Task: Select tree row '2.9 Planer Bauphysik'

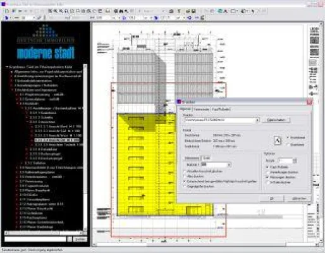Action: [35, 190]
